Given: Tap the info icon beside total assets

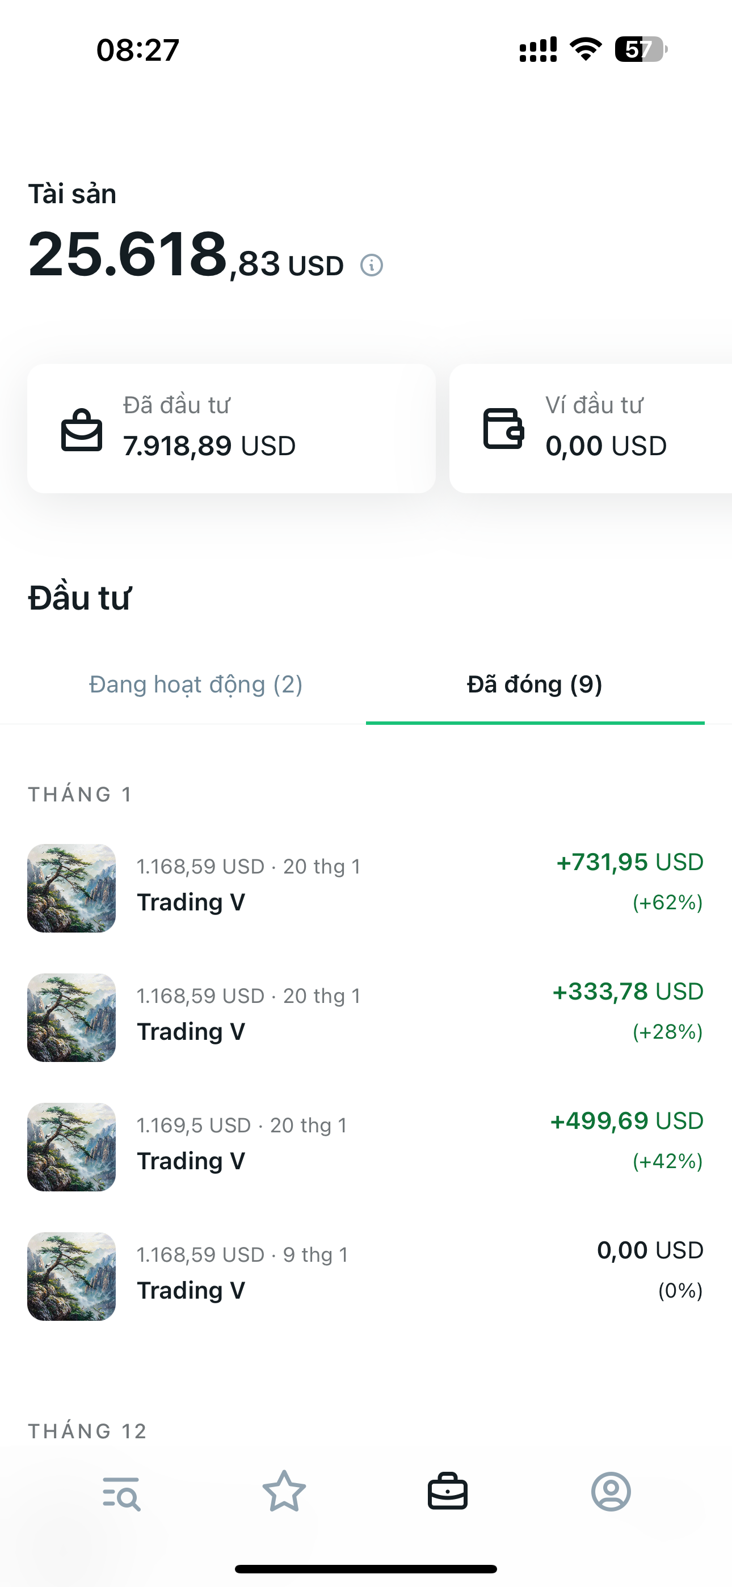Looking at the screenshot, I should (x=372, y=266).
